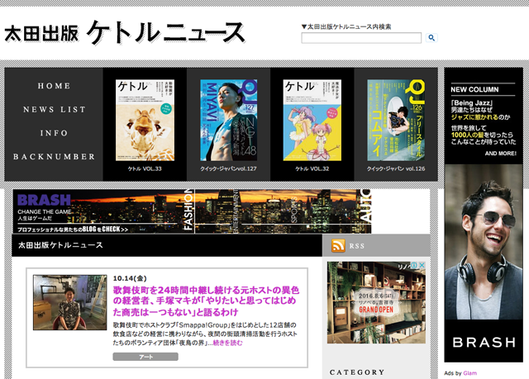Click the 続きを読む read more link
Image resolution: width=529 pixels, height=379 pixels.
(x=228, y=343)
